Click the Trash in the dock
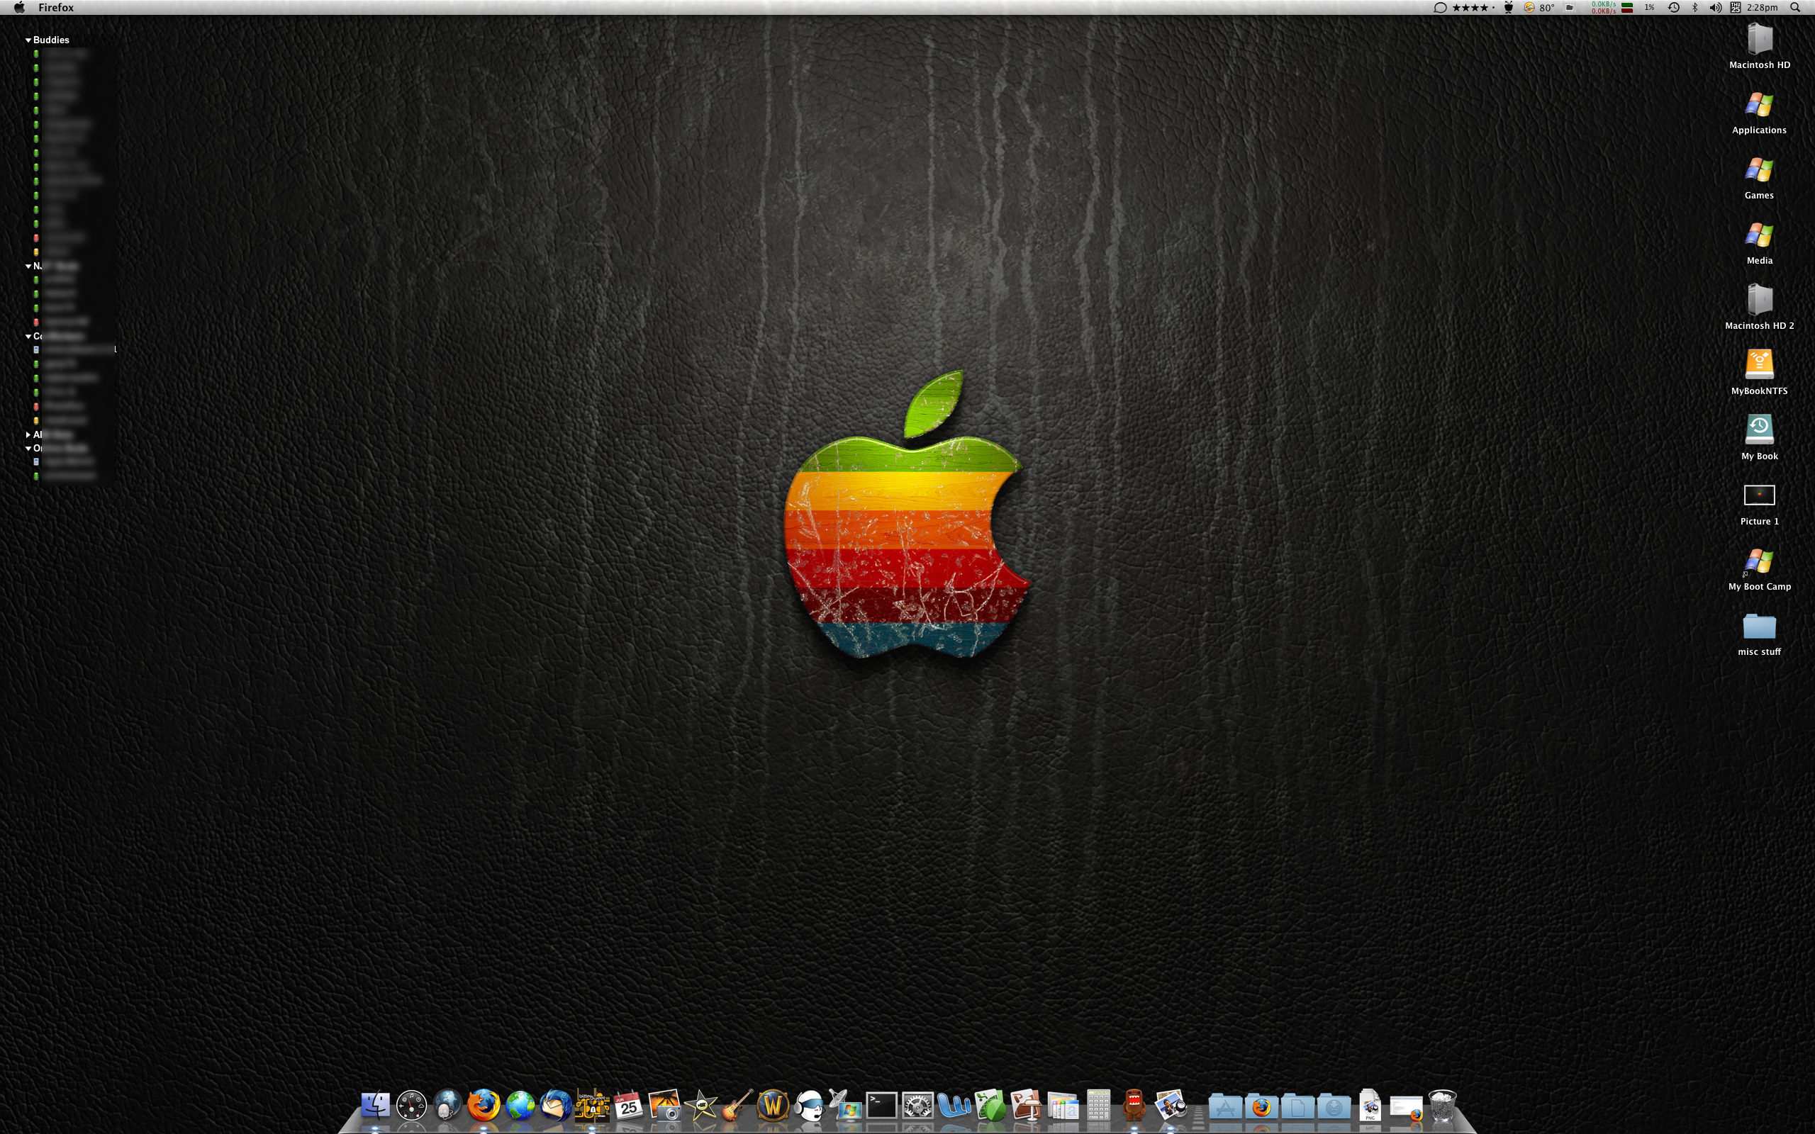The width and height of the screenshot is (1815, 1134). point(1441,1106)
